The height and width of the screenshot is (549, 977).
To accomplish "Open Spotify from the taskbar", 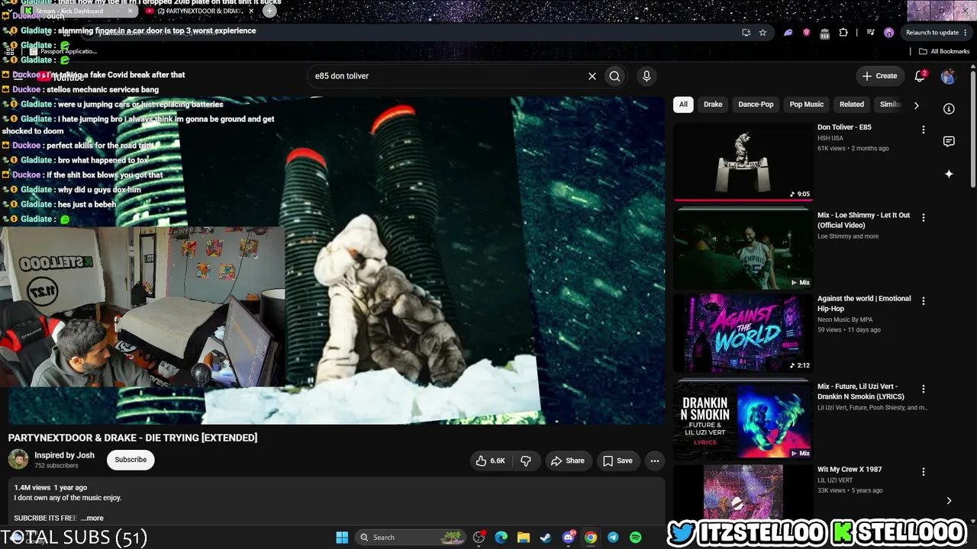I will click(x=636, y=538).
